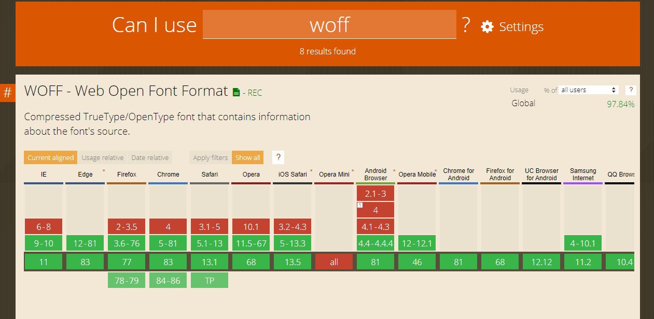Click the red iOS Safari 3.2-4.3 cell
The height and width of the screenshot is (319, 654).
point(293,226)
